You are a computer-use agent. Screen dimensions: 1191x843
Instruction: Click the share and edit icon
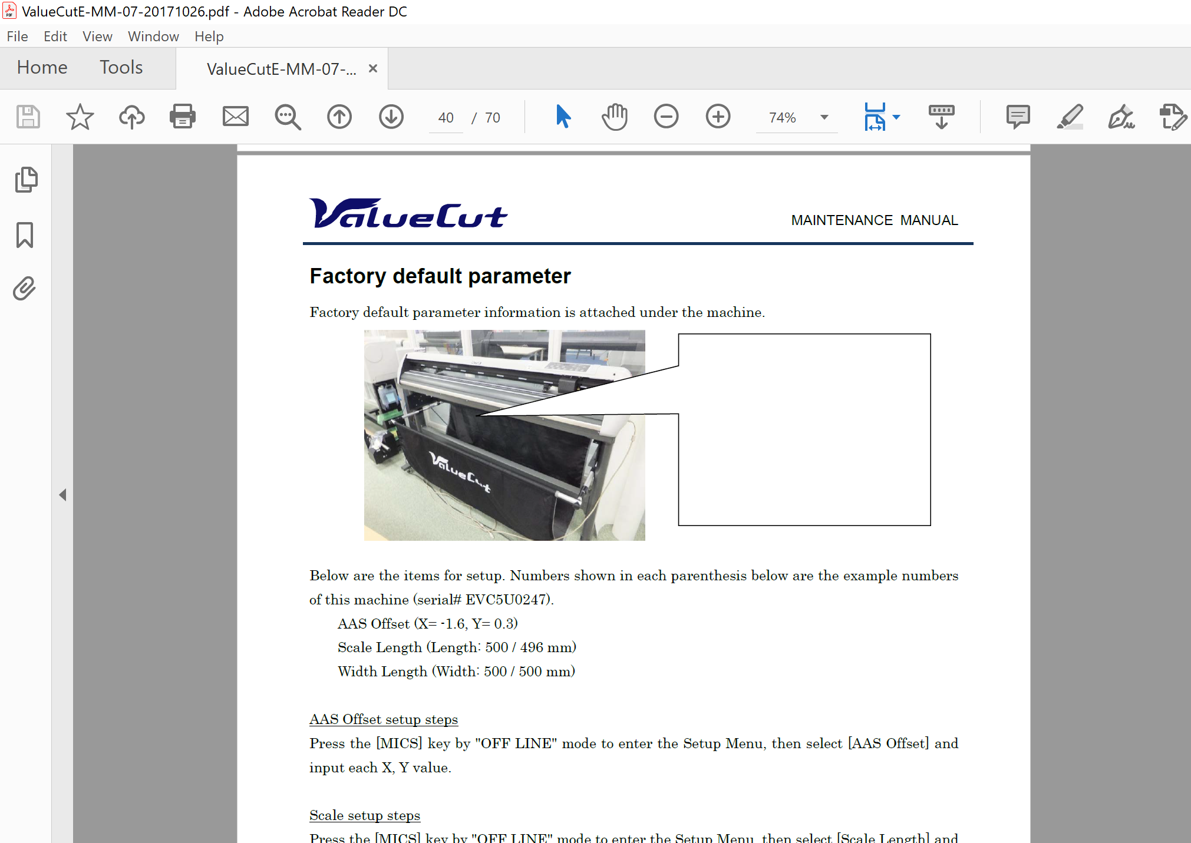pyautogui.click(x=1173, y=117)
